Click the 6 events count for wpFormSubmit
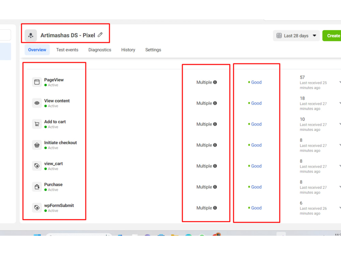Image resolution: width=341 pixels, height=255 pixels. (x=301, y=203)
